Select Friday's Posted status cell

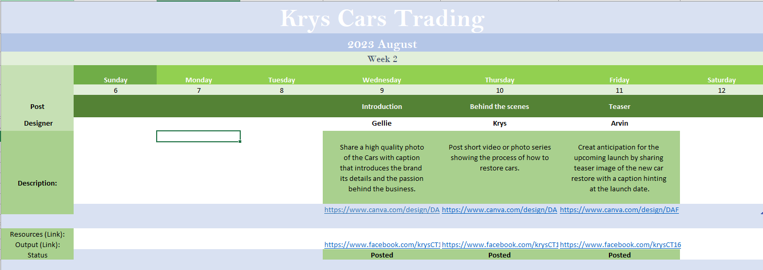619,255
